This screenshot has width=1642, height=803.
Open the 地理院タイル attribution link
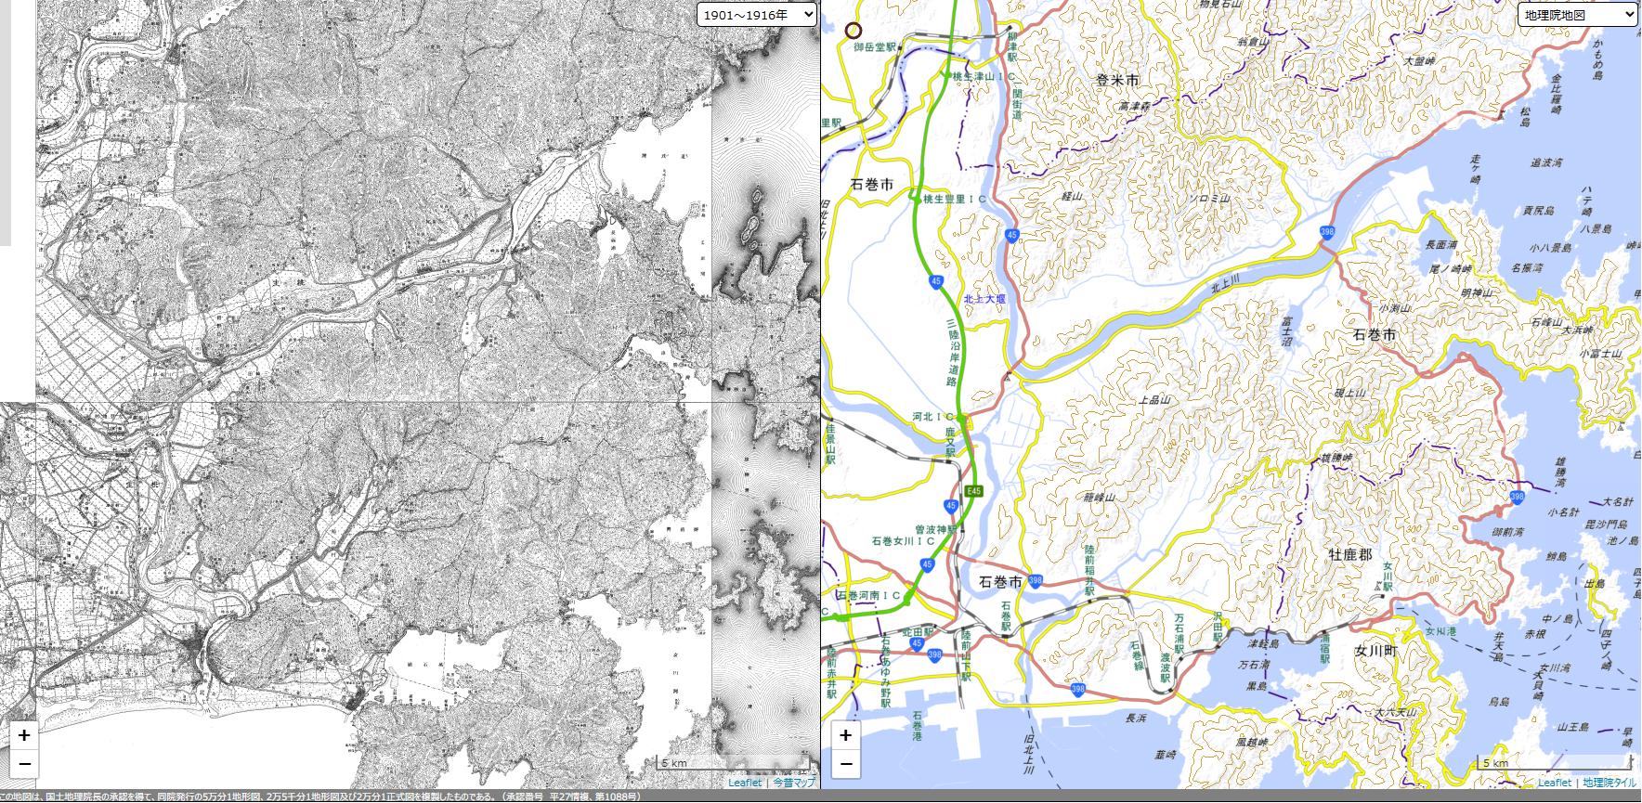tap(1609, 783)
